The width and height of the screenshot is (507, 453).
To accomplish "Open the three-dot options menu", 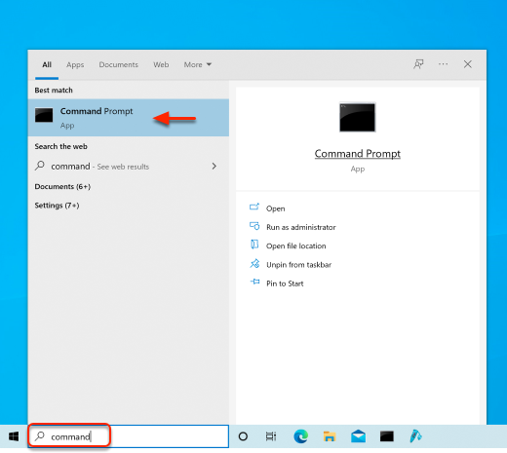I will (443, 64).
